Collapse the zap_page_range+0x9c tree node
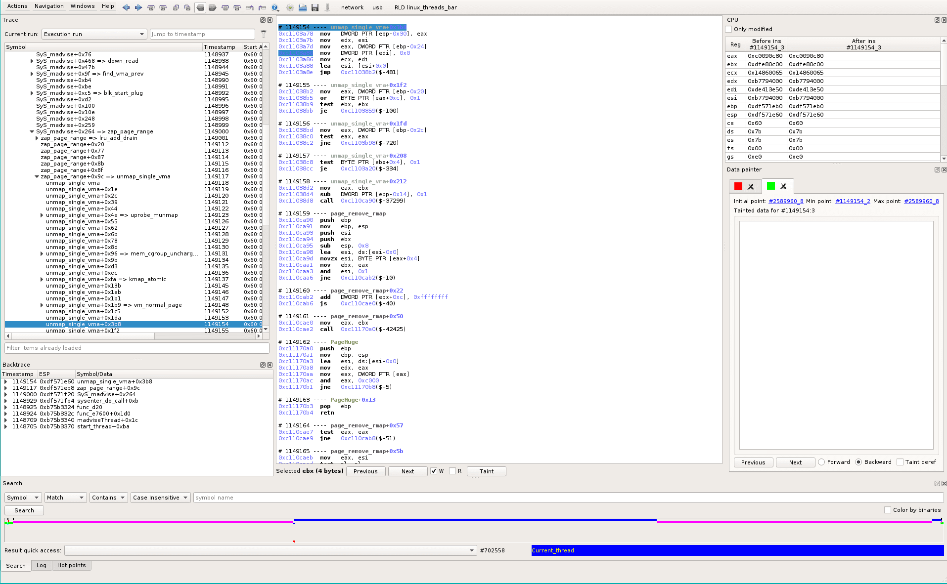Screen dimensions: 947x584 pyautogui.click(x=37, y=176)
